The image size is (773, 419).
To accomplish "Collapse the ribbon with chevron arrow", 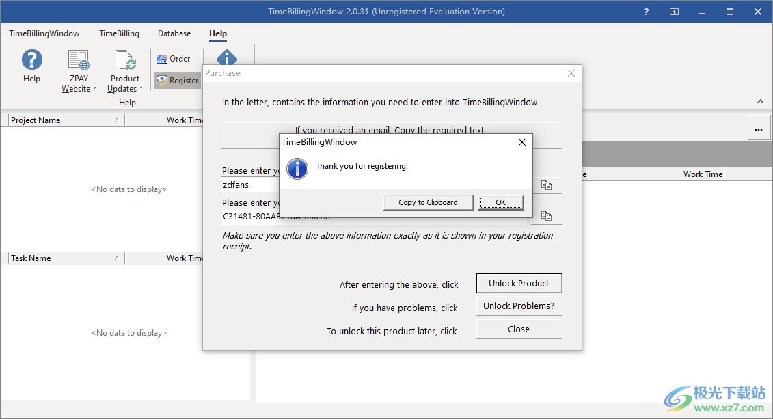I will pos(760,102).
